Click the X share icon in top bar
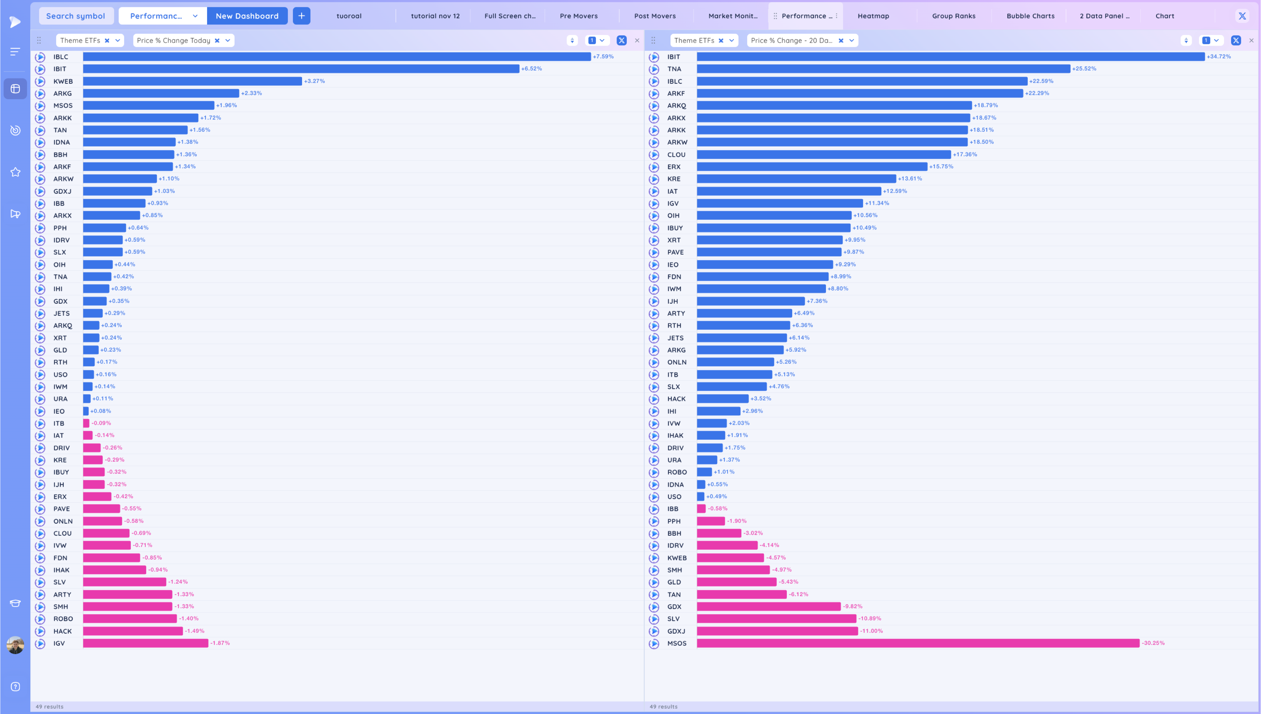The height and width of the screenshot is (714, 1261). [x=1242, y=16]
